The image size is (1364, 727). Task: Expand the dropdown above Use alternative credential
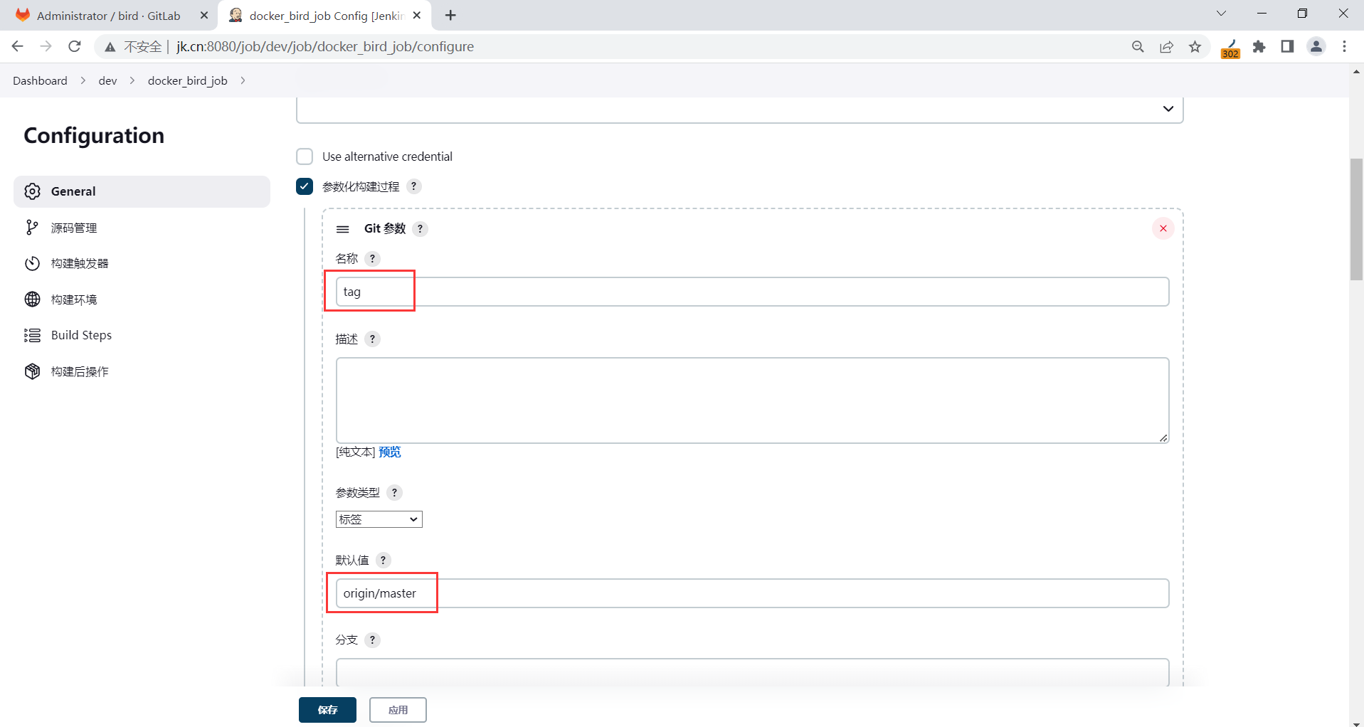[x=740, y=109]
